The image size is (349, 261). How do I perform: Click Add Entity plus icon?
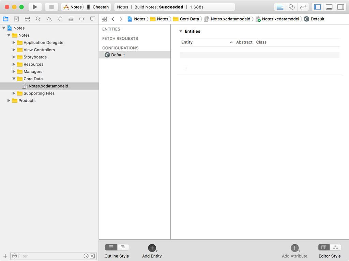click(152, 248)
